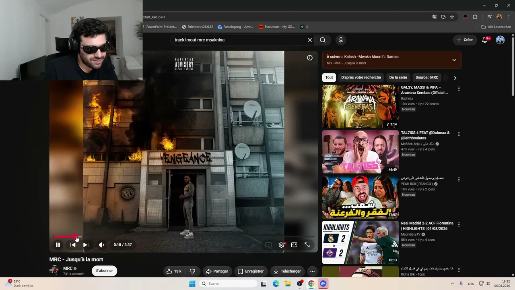Screen dimensions: 515x290
Task: Open the EA app from the taskbar
Action: 323,284
